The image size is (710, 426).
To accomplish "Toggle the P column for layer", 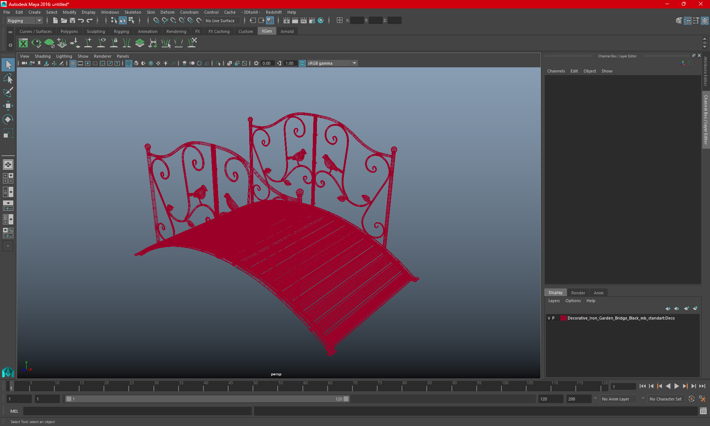I will pos(554,318).
